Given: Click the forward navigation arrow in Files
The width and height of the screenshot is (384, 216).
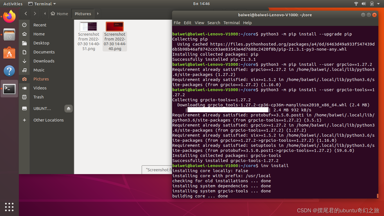Looking at the screenshot, I should tap(35, 13).
